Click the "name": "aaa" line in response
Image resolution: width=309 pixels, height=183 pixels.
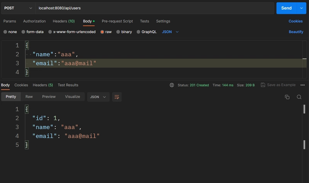[x=57, y=127]
